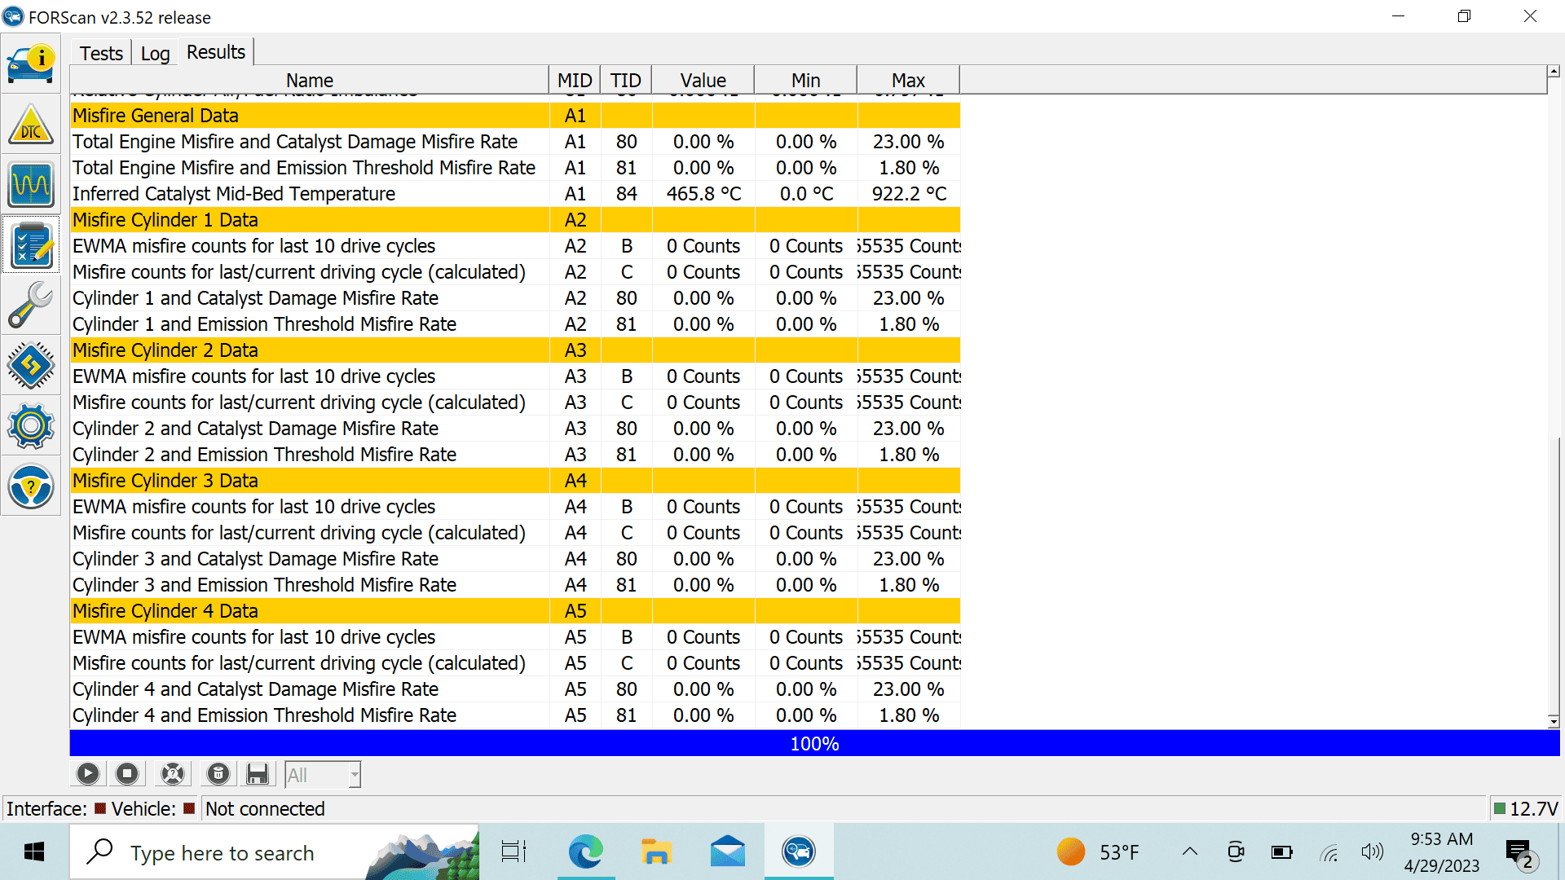The height and width of the screenshot is (880, 1565).
Task: Select Cylinder 1 and Catalyst Damage Misfire Rate
Action: coord(515,298)
